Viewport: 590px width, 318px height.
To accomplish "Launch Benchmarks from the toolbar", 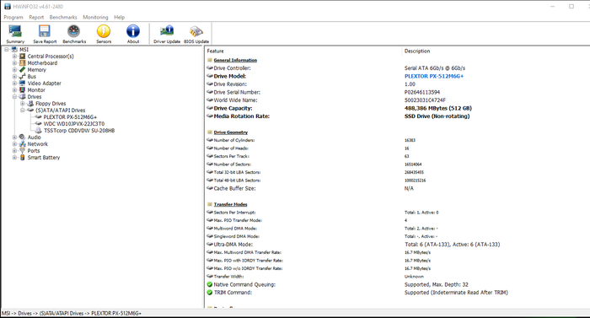I will (74, 34).
